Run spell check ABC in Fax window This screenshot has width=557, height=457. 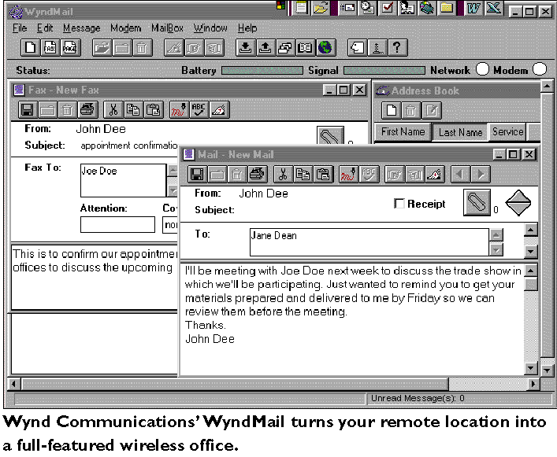pyautogui.click(x=199, y=109)
